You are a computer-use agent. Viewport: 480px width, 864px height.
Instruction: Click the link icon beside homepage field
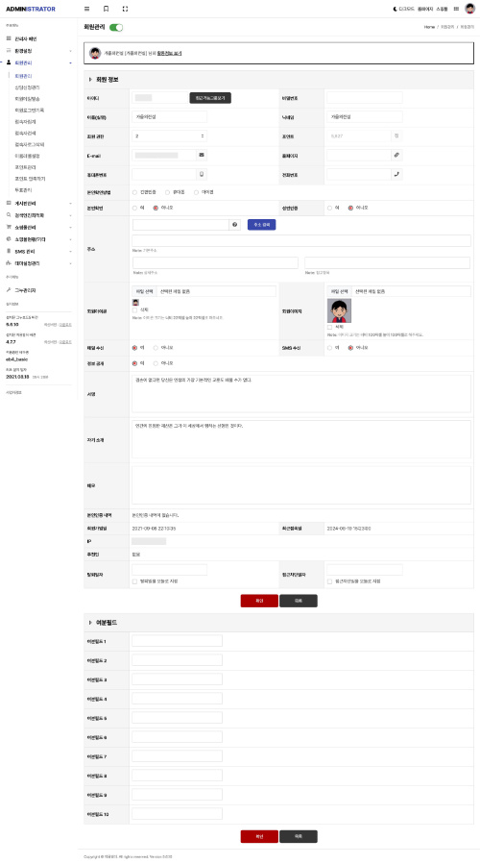[396, 156]
